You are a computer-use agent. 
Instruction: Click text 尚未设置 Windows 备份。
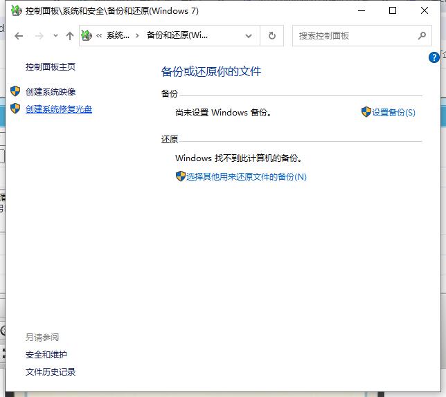[x=223, y=113]
